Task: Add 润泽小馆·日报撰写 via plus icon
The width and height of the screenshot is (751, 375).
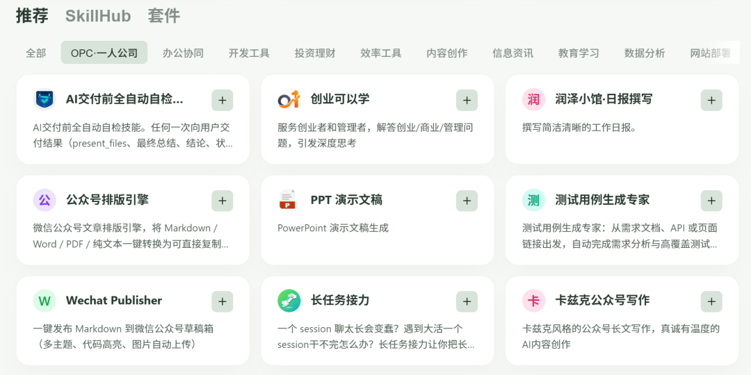Action: click(x=711, y=100)
